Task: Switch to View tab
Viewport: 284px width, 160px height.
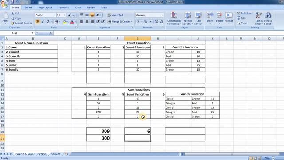Action: click(x=104, y=8)
